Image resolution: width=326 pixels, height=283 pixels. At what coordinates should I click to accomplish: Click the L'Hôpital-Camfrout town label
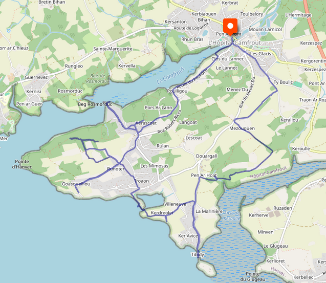(x=234, y=43)
